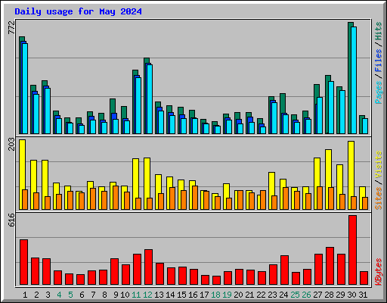Click the 772 axis maximum label

(11, 27)
